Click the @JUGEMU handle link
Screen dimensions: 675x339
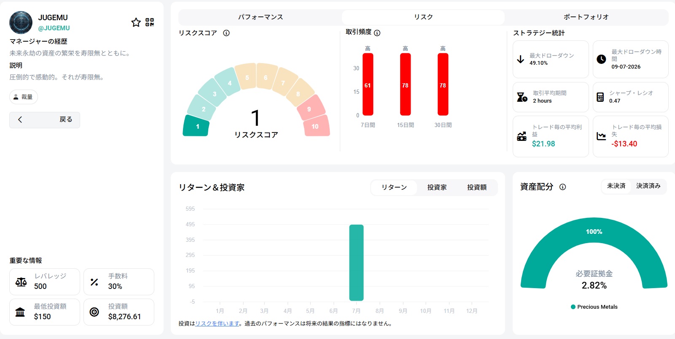(54, 28)
